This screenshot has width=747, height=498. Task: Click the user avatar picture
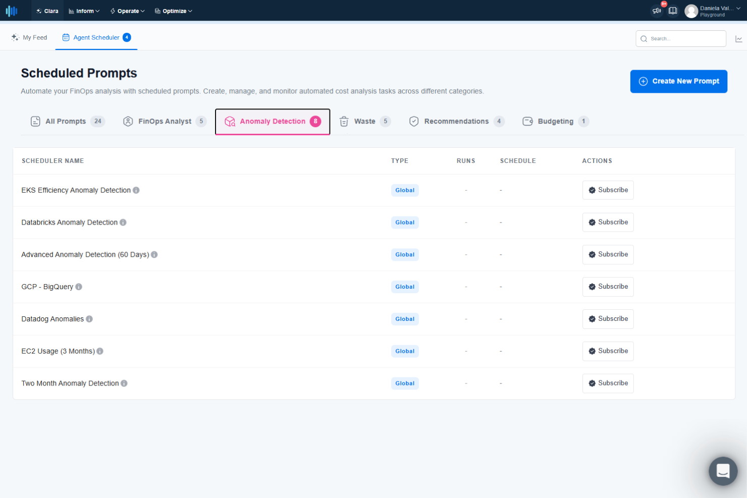691,11
